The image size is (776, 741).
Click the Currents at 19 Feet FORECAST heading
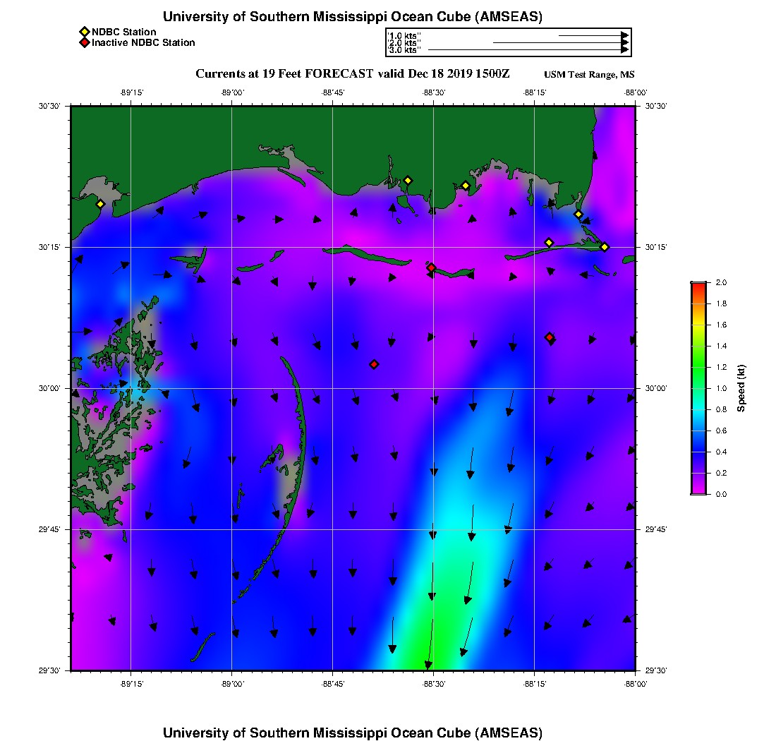[x=352, y=73]
